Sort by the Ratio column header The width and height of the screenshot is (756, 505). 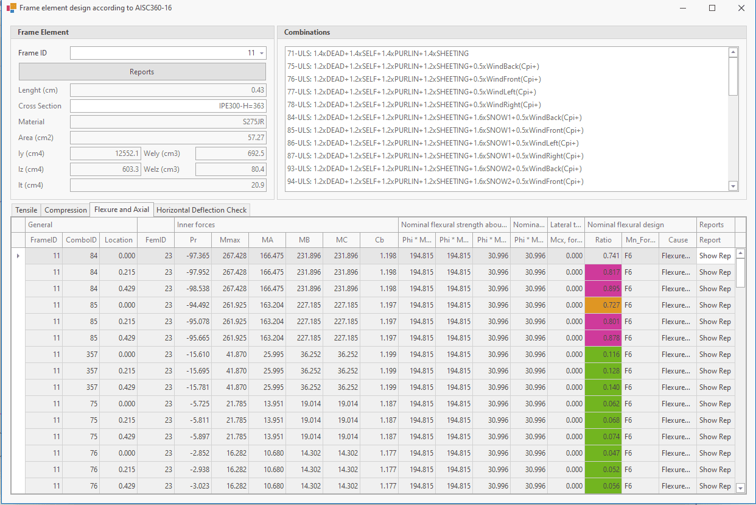(603, 240)
